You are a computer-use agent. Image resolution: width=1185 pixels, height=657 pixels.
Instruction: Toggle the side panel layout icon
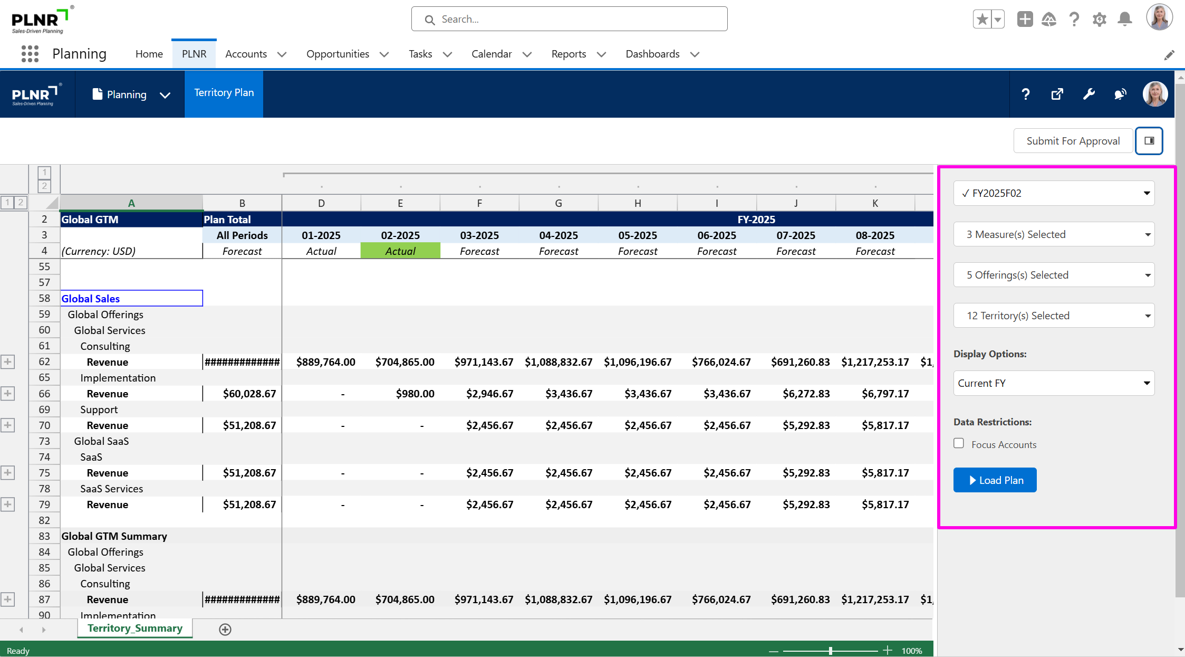[x=1149, y=141]
